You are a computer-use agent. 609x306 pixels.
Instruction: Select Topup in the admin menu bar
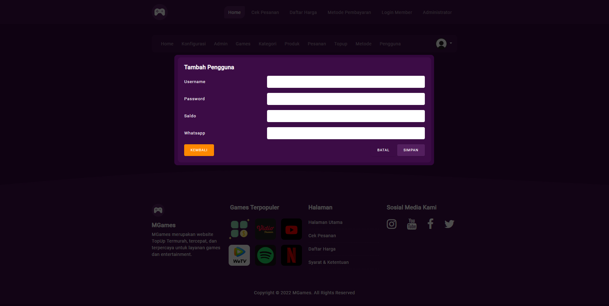[x=341, y=44]
